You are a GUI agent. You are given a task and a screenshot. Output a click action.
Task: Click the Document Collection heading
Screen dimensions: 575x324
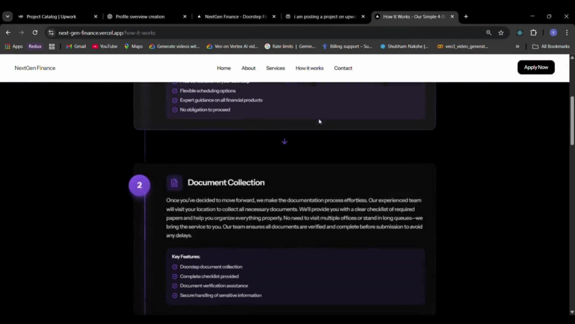tap(226, 182)
